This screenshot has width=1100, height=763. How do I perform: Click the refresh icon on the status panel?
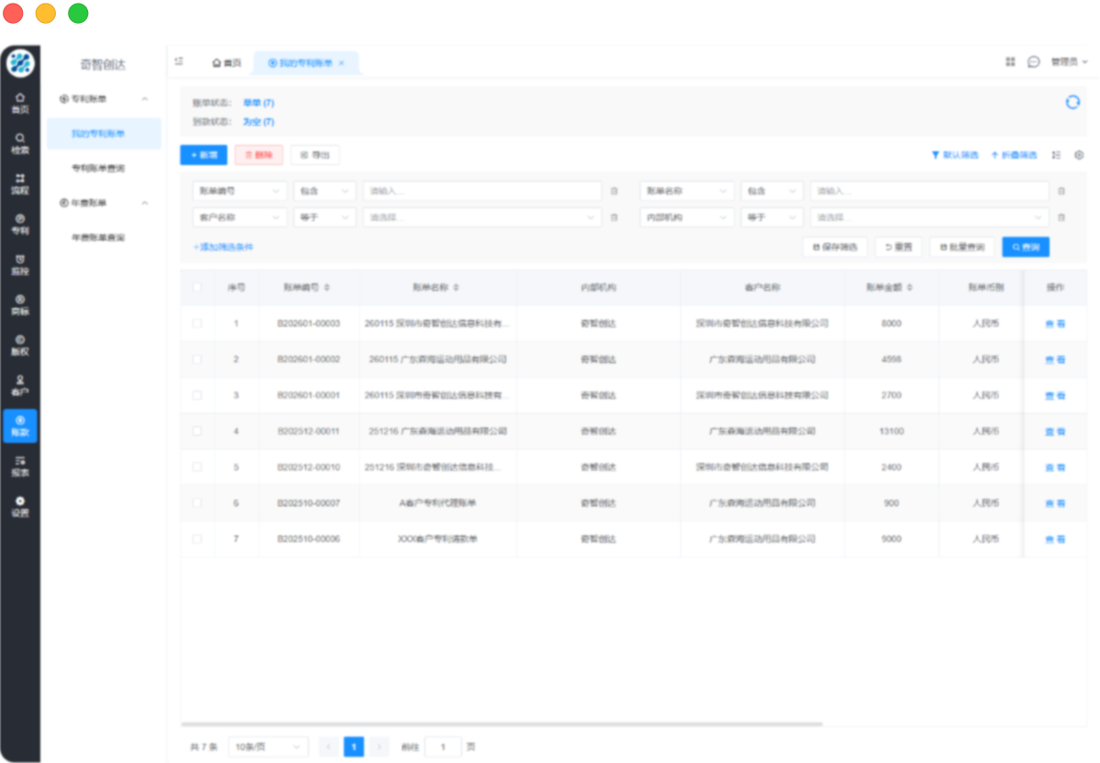1072,104
